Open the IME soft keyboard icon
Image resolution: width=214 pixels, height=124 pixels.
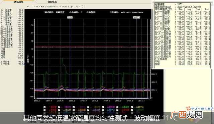[x=202, y=108]
